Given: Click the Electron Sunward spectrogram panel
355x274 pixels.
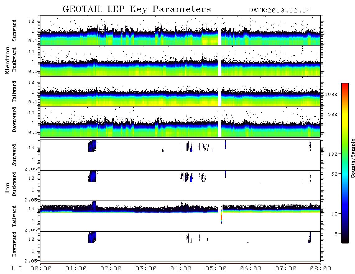Looking at the screenshot, I should 180,31.
